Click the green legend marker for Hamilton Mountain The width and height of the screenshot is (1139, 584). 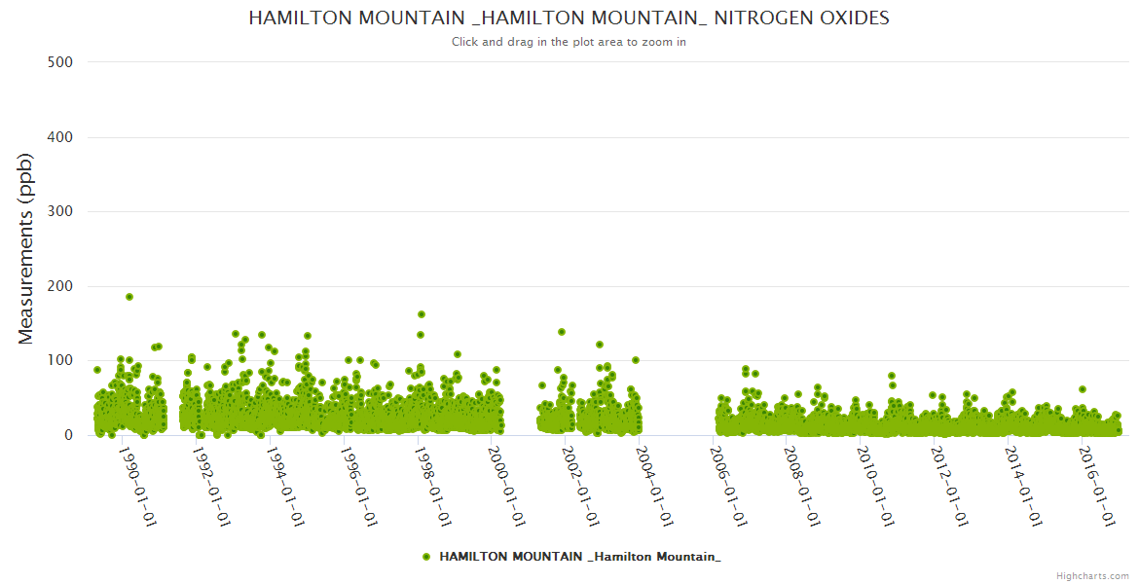pyautogui.click(x=426, y=557)
